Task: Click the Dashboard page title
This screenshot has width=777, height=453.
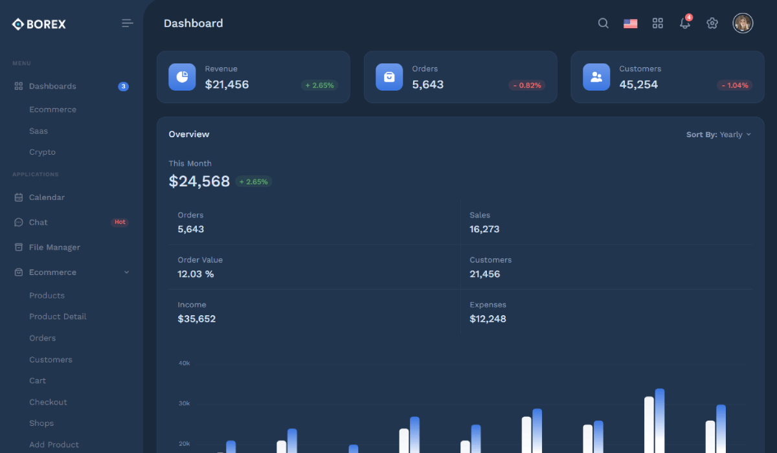Action: [193, 23]
